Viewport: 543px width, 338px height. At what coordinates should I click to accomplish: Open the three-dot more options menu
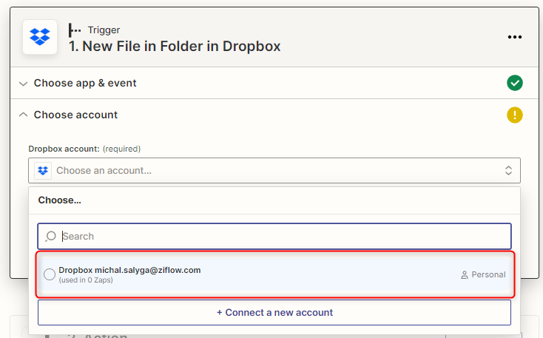pyautogui.click(x=515, y=37)
